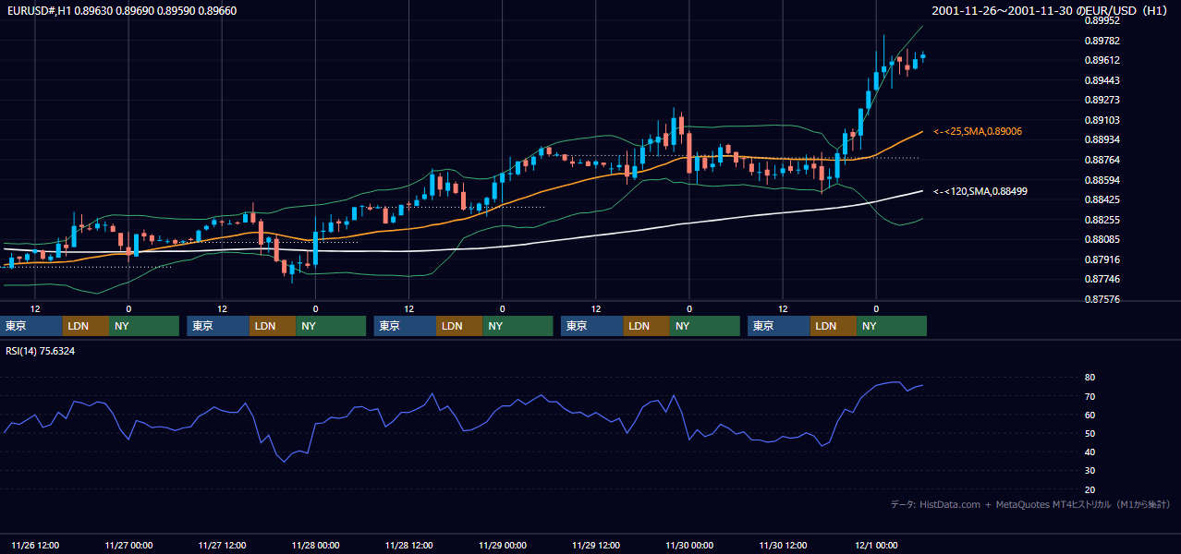Click the 11/30 00:00 time axis label
Viewport: 1181px width, 554px height.
(688, 546)
